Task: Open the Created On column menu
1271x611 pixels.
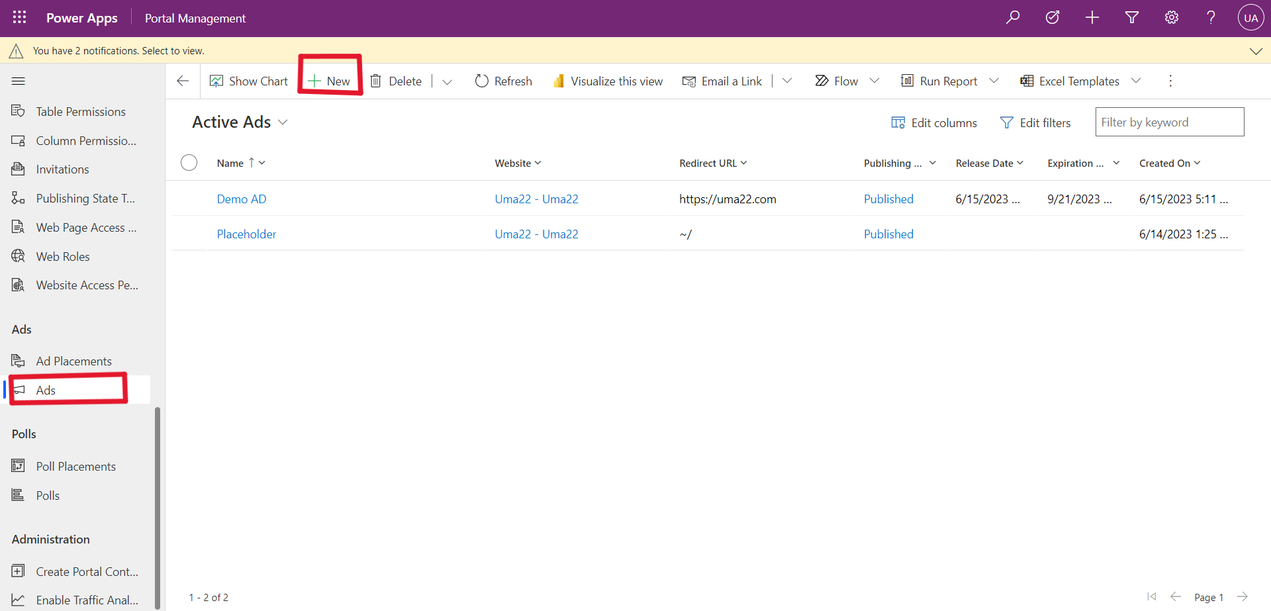Action: click(1170, 163)
